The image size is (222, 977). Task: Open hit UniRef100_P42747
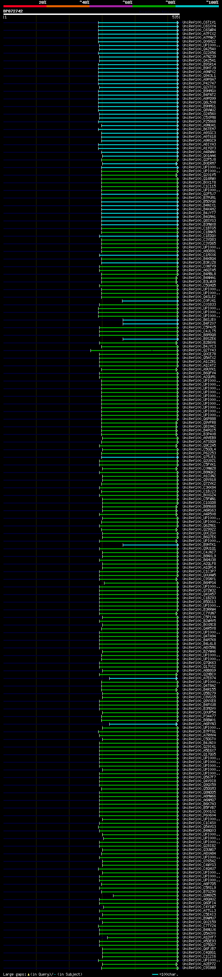[x=199, y=84]
